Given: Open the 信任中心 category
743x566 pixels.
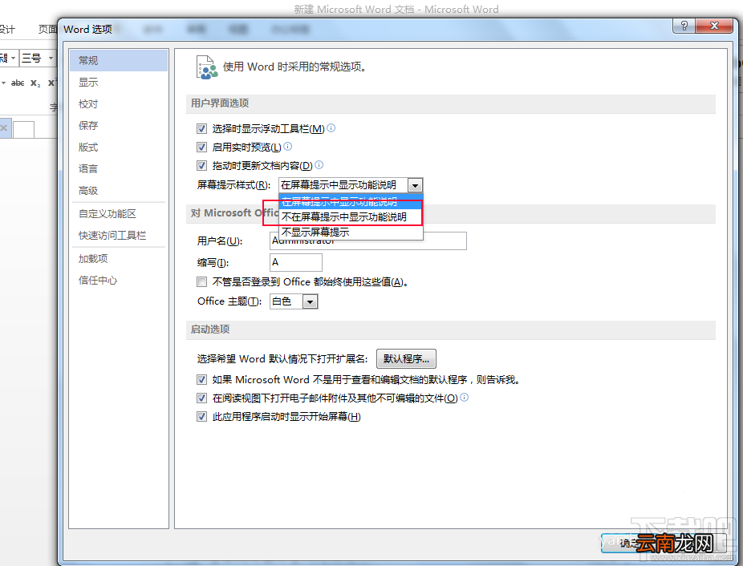Looking at the screenshot, I should coord(119,281).
